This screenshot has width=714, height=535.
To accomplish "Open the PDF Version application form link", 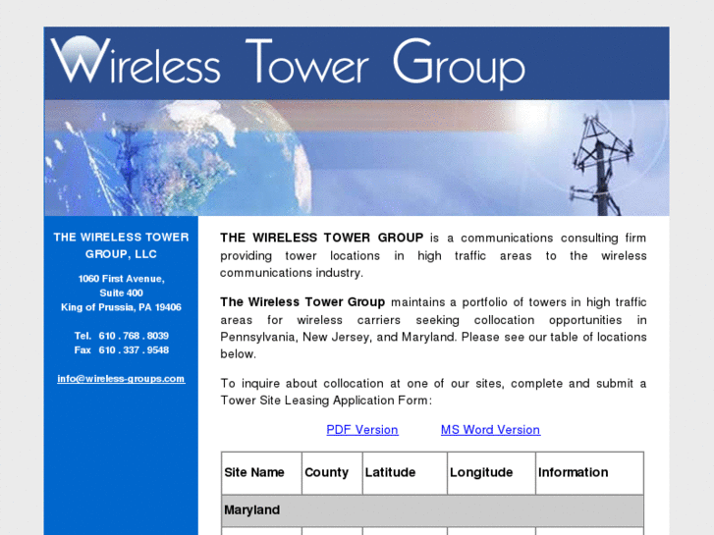I will 362,430.
